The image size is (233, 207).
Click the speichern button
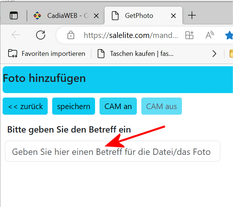(x=73, y=106)
